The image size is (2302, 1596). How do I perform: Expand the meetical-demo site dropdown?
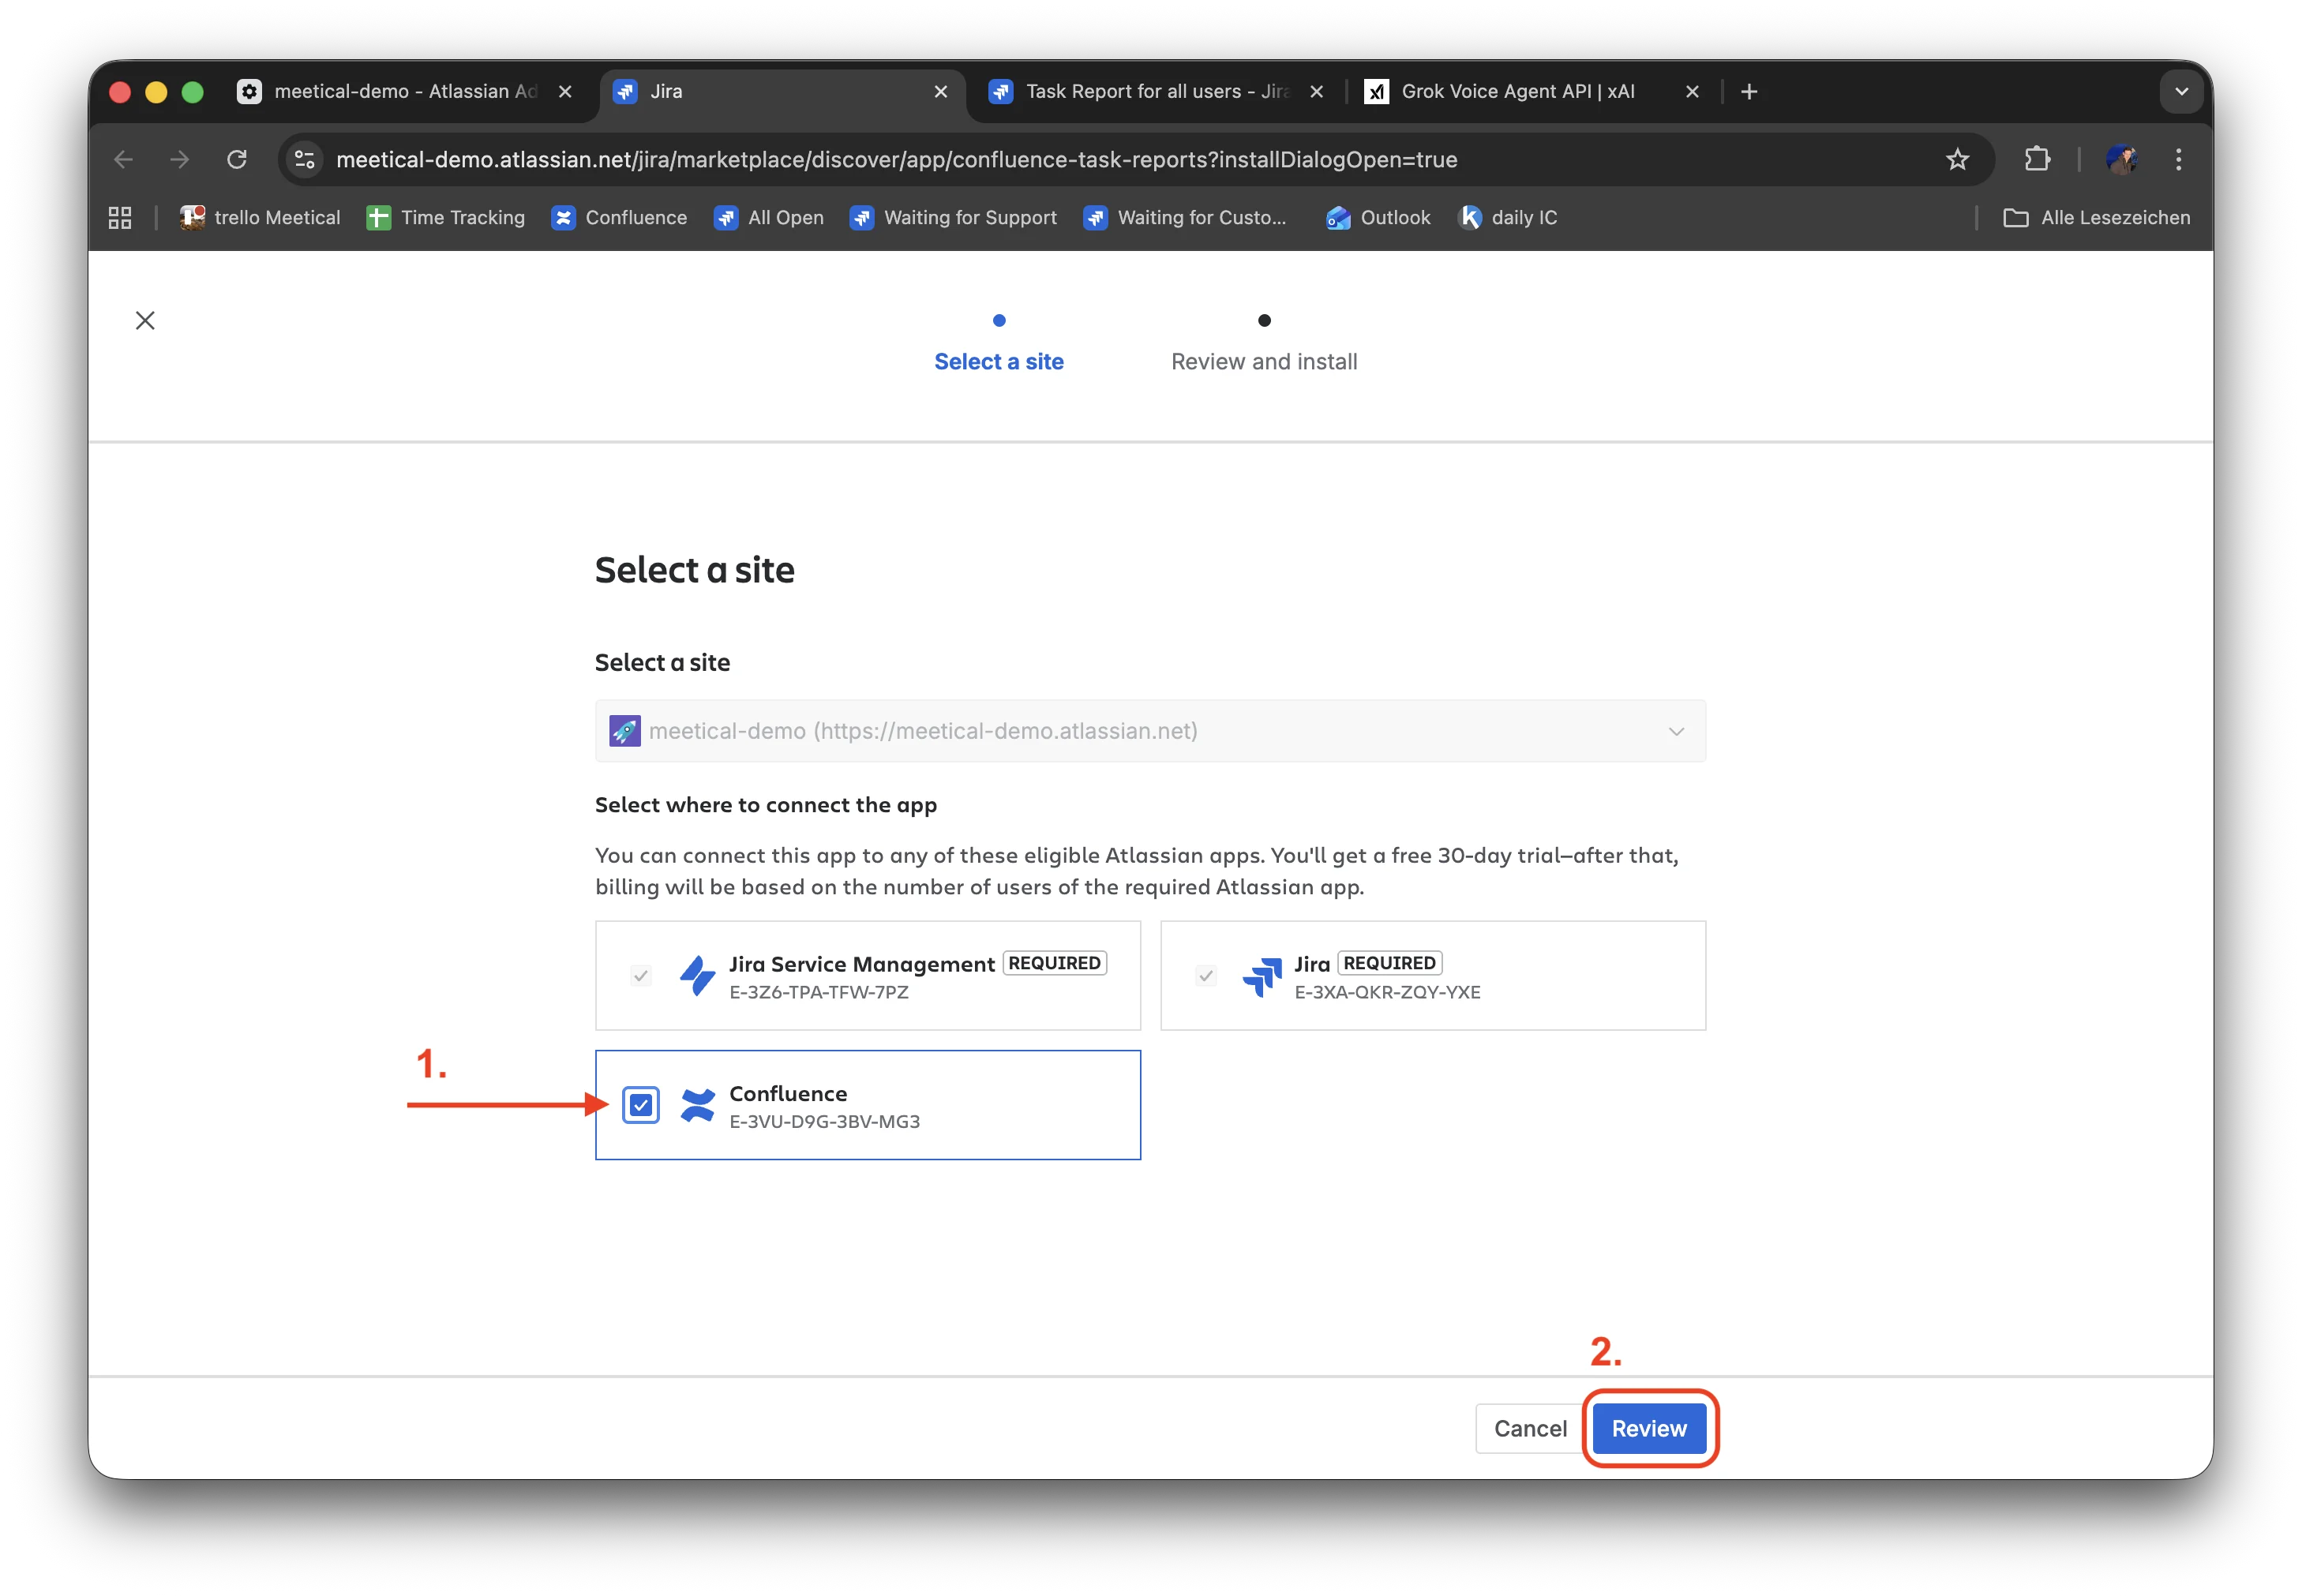pos(1150,731)
